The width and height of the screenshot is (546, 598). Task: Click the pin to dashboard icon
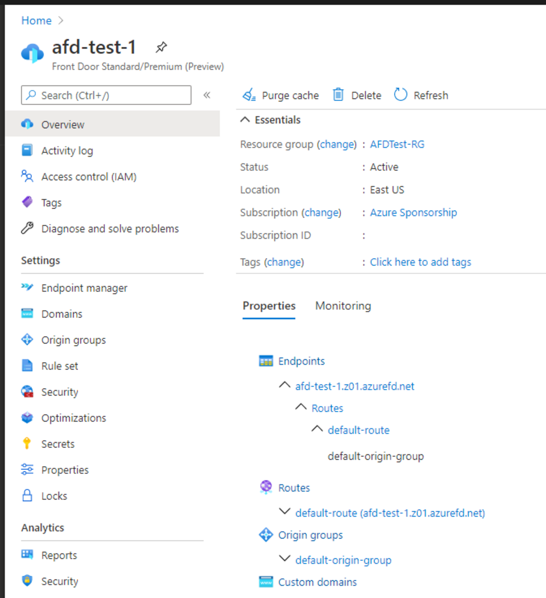161,47
